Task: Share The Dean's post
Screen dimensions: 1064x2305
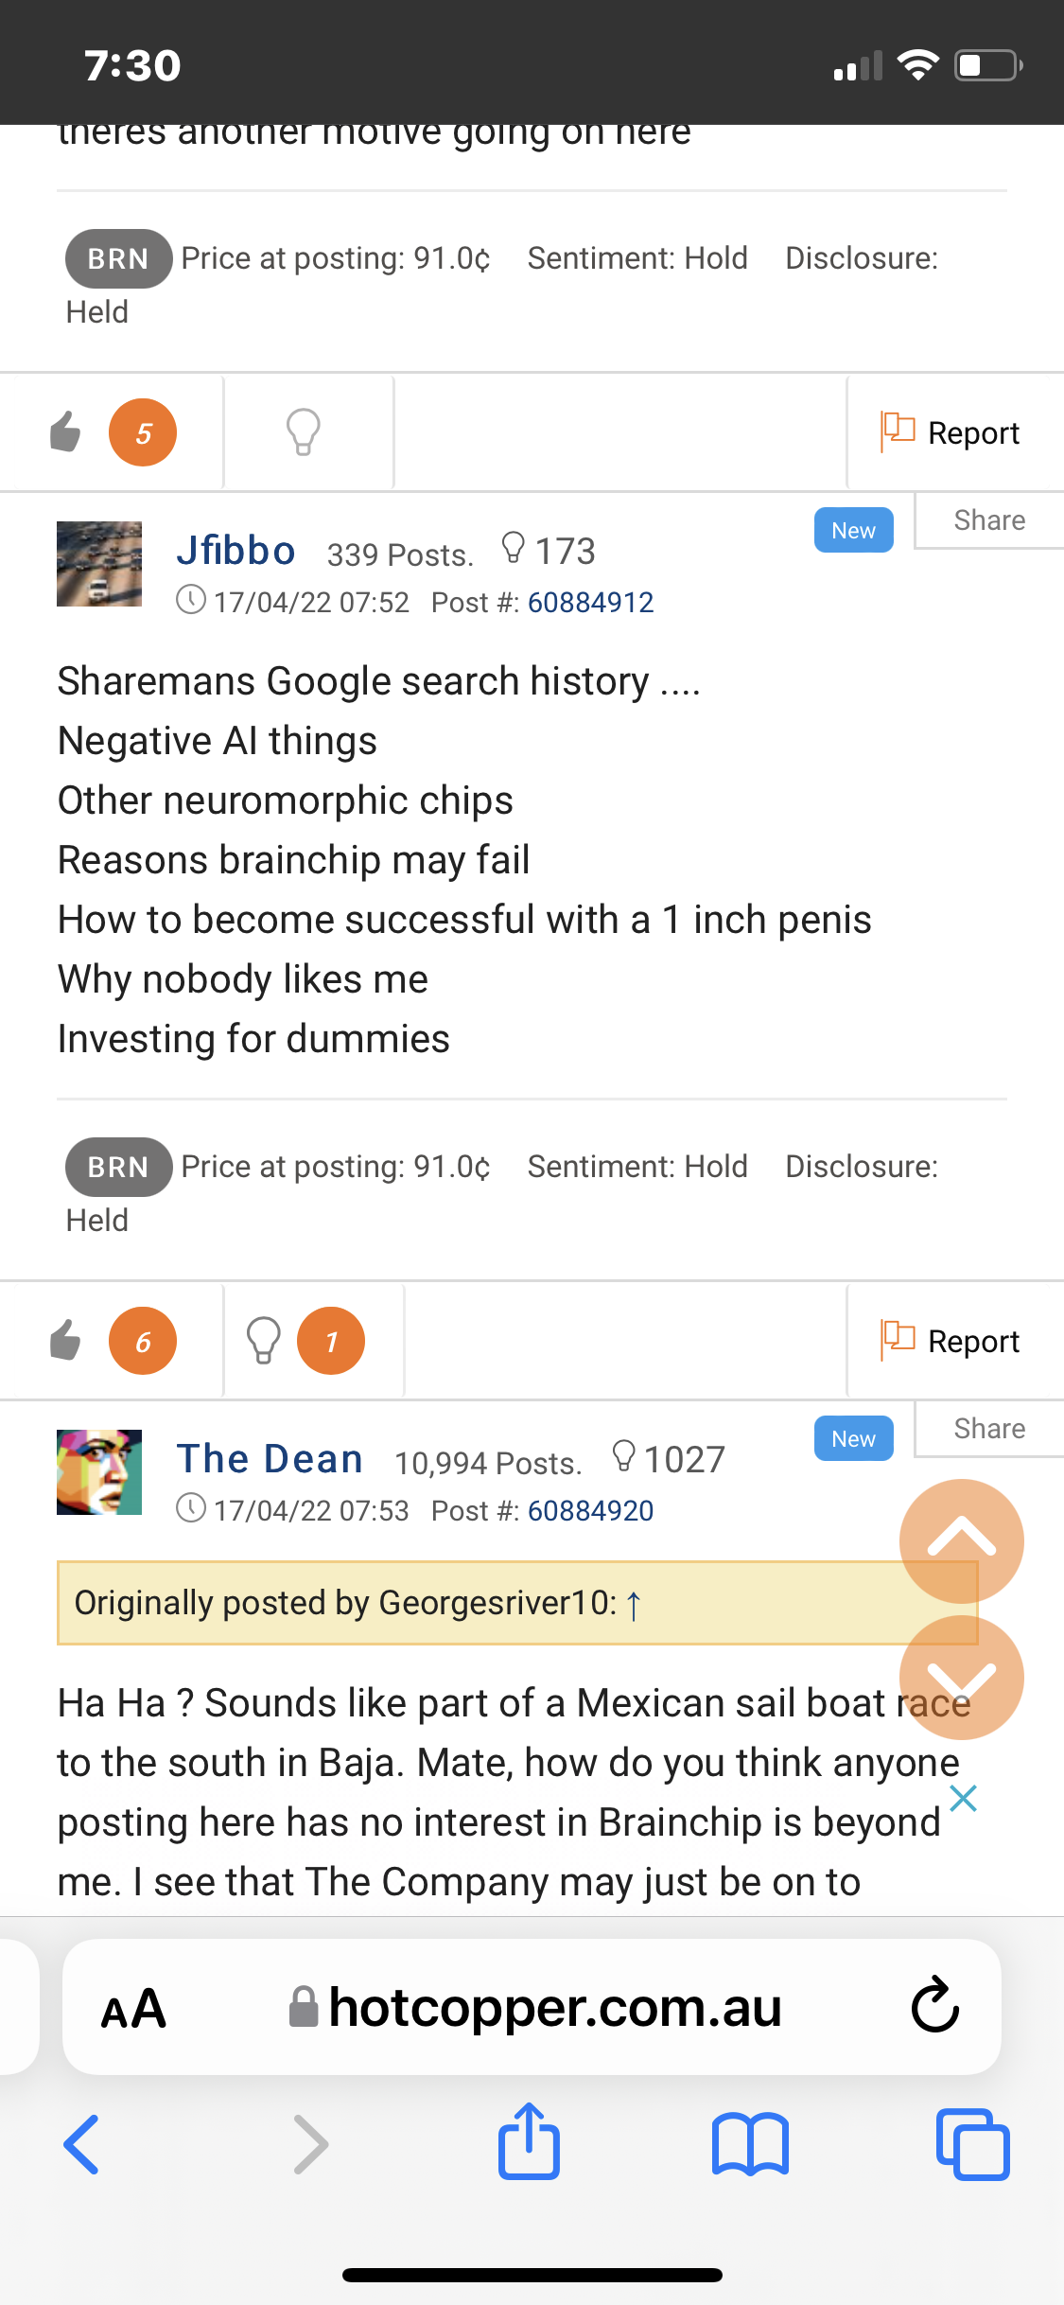Action: pos(988,1428)
